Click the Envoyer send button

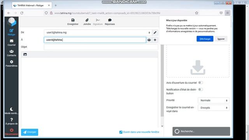coord(30,132)
